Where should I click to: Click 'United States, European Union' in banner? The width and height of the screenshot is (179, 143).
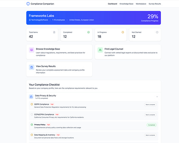[82, 20]
